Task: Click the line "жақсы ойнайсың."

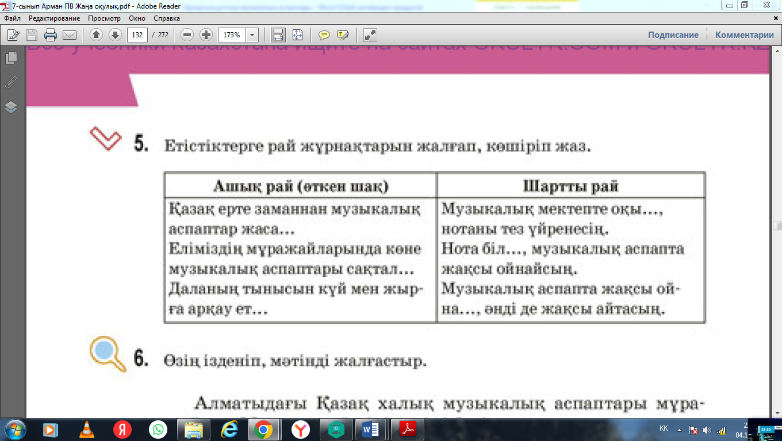Action: tap(509, 269)
